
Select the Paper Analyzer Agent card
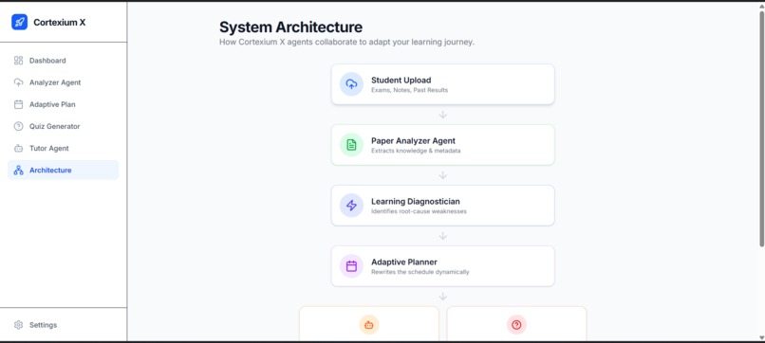(x=442, y=145)
